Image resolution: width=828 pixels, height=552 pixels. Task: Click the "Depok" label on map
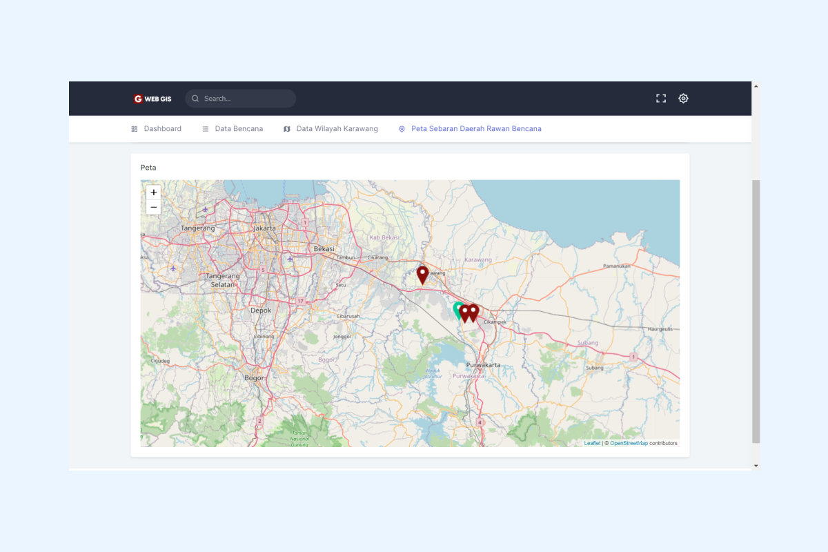(261, 310)
